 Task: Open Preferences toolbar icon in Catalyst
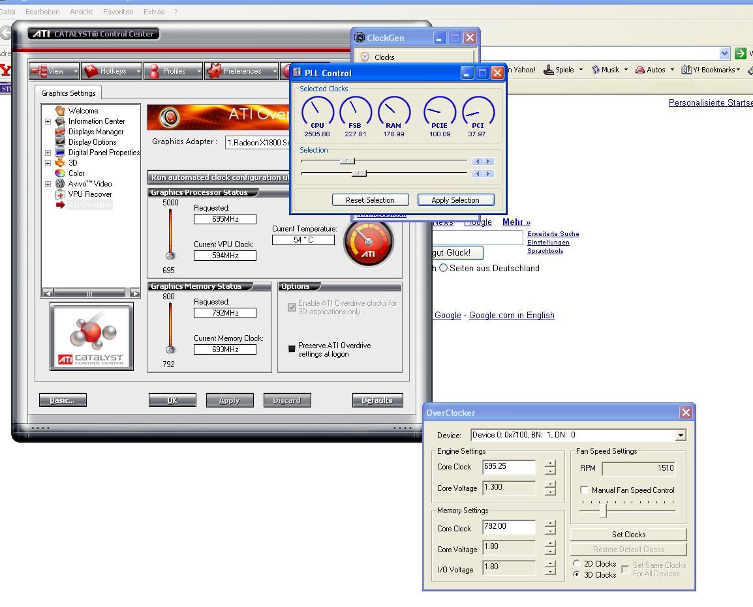point(214,71)
